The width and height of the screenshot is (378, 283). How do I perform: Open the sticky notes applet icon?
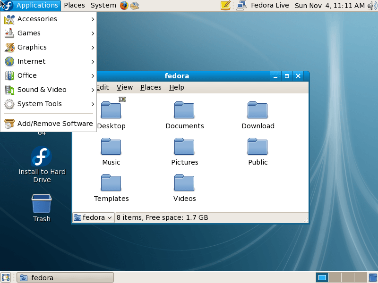(x=225, y=5)
